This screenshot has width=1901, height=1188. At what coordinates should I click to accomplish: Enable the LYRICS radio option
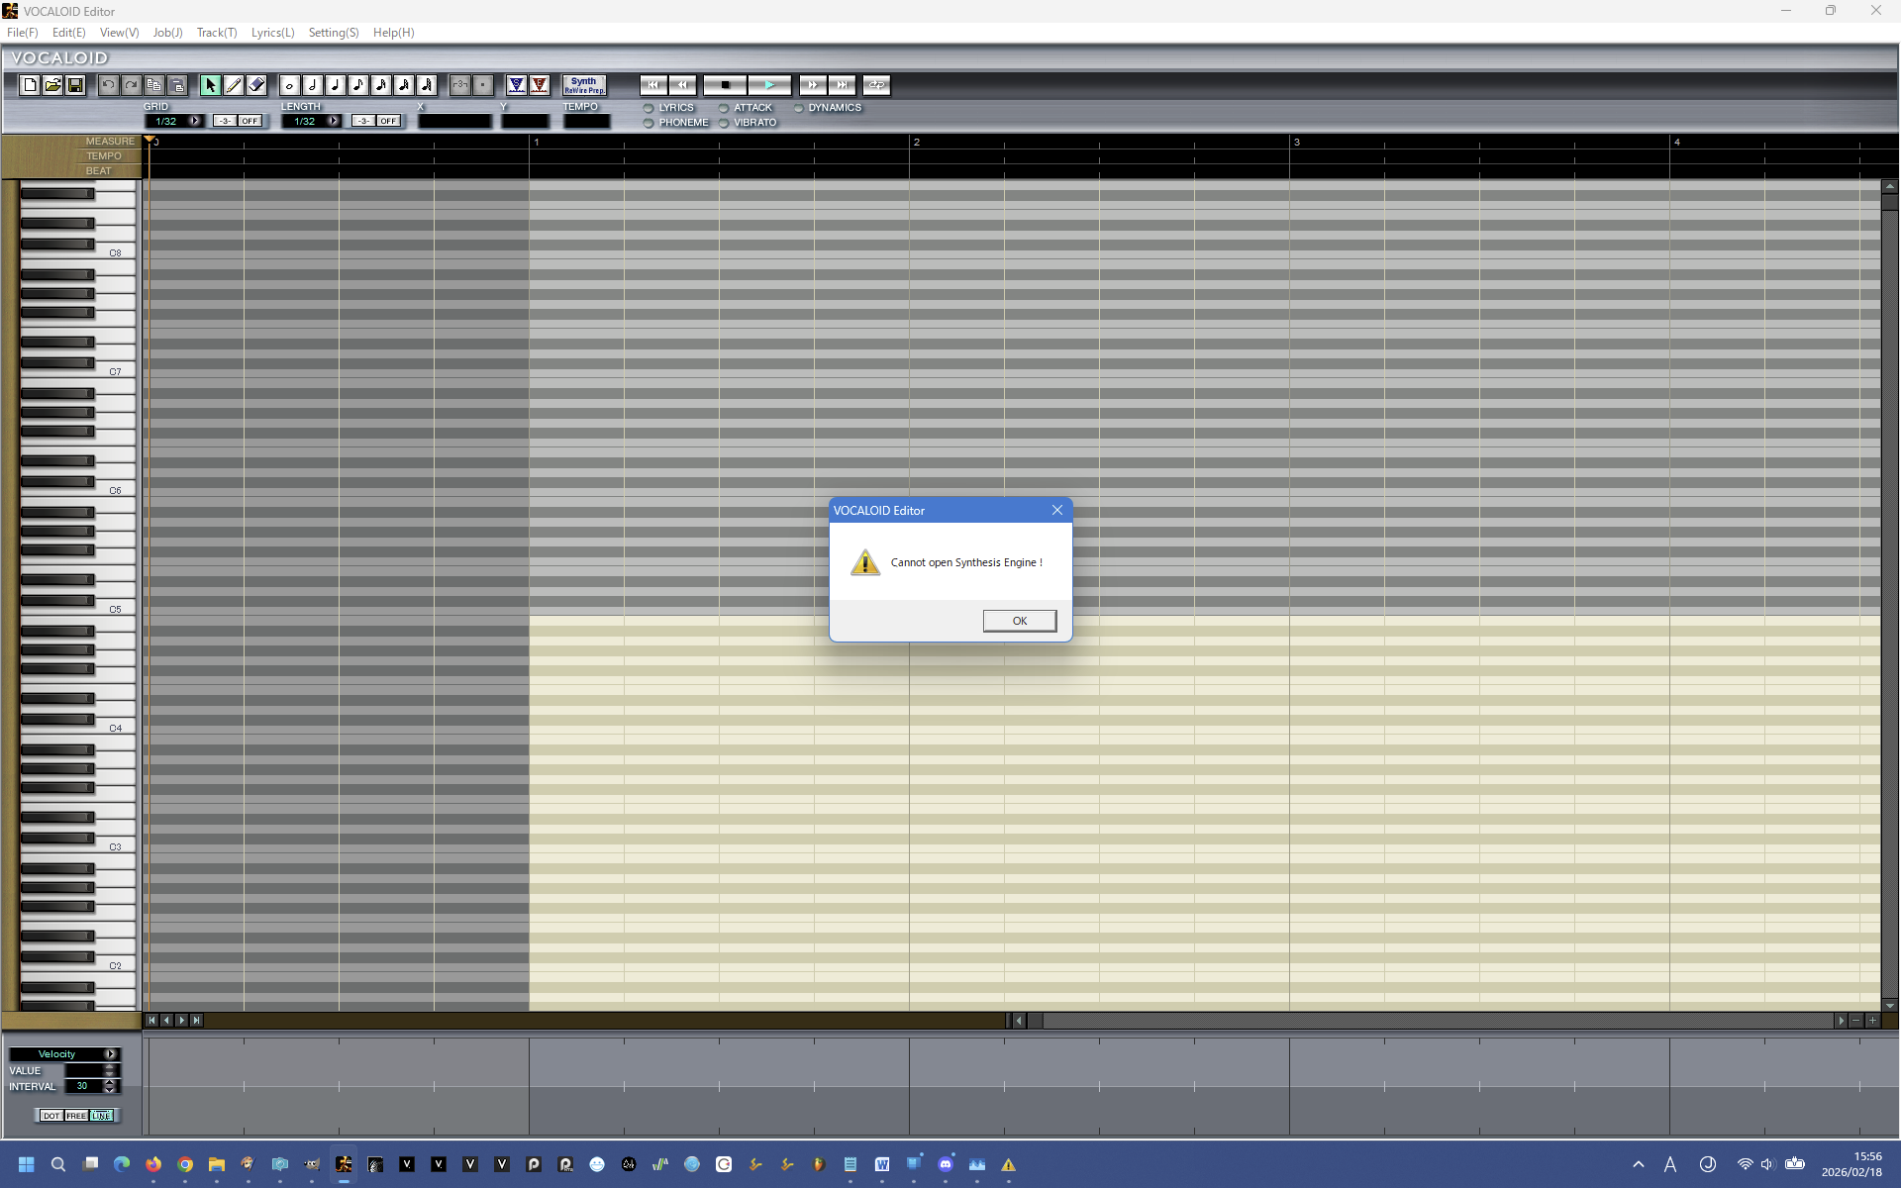coord(650,108)
